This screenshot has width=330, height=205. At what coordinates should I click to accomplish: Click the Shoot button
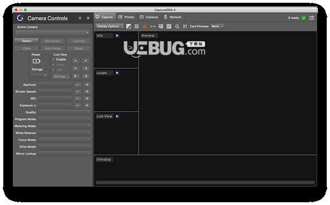pos(79,48)
